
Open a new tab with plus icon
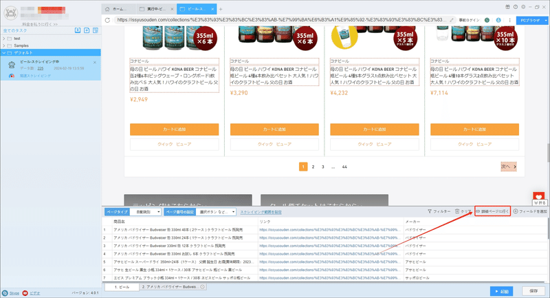tap(221, 9)
